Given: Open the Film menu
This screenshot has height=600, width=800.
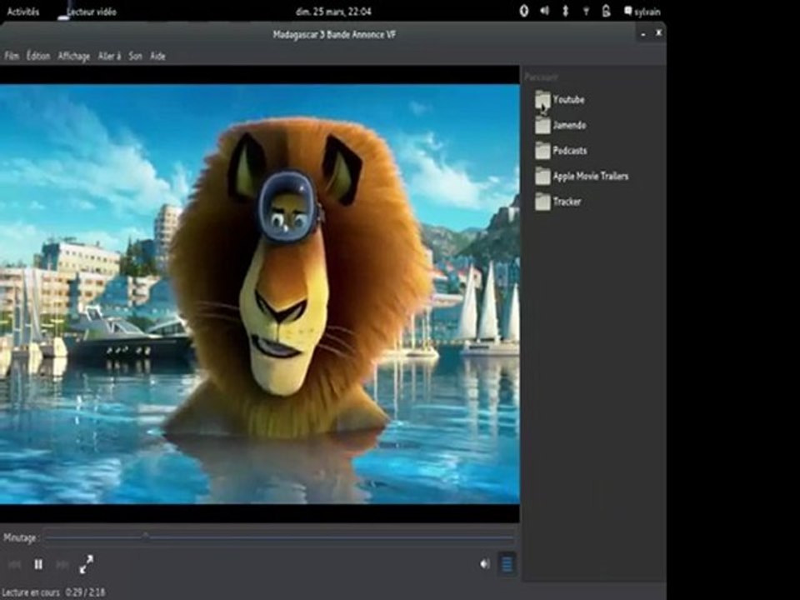Looking at the screenshot, I should click(12, 56).
